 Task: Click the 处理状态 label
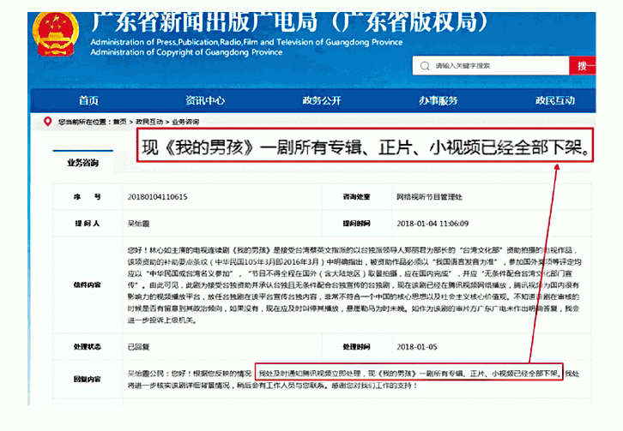point(87,347)
